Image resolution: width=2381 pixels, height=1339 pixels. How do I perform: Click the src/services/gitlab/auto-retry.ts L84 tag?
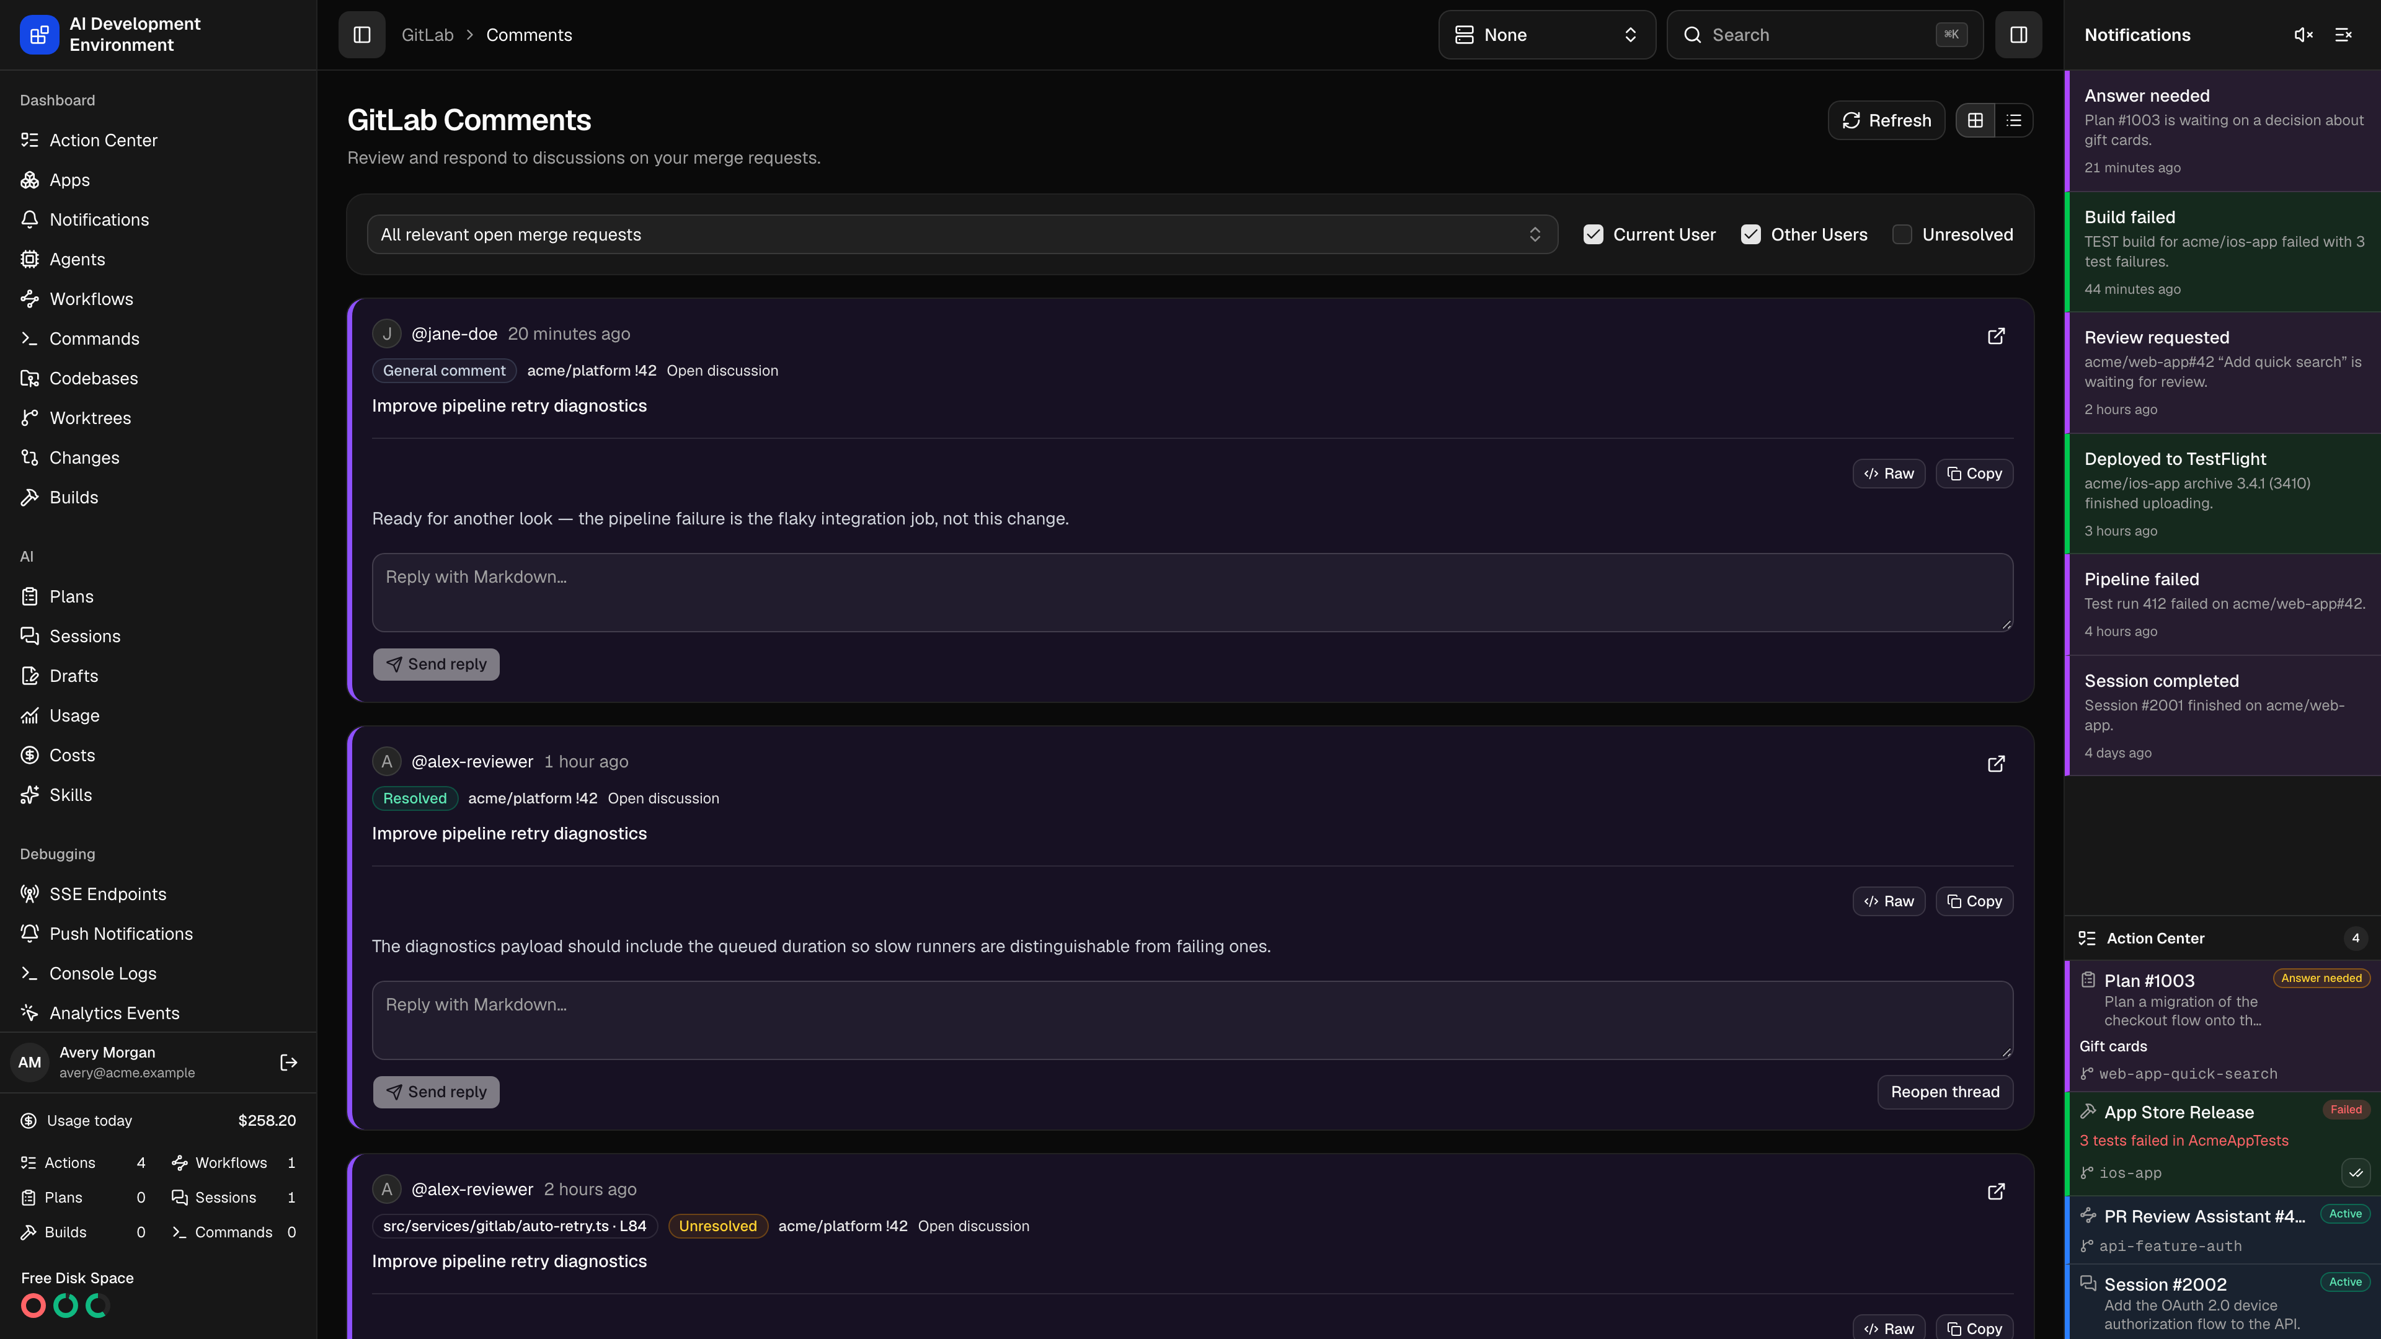coord(515,1226)
